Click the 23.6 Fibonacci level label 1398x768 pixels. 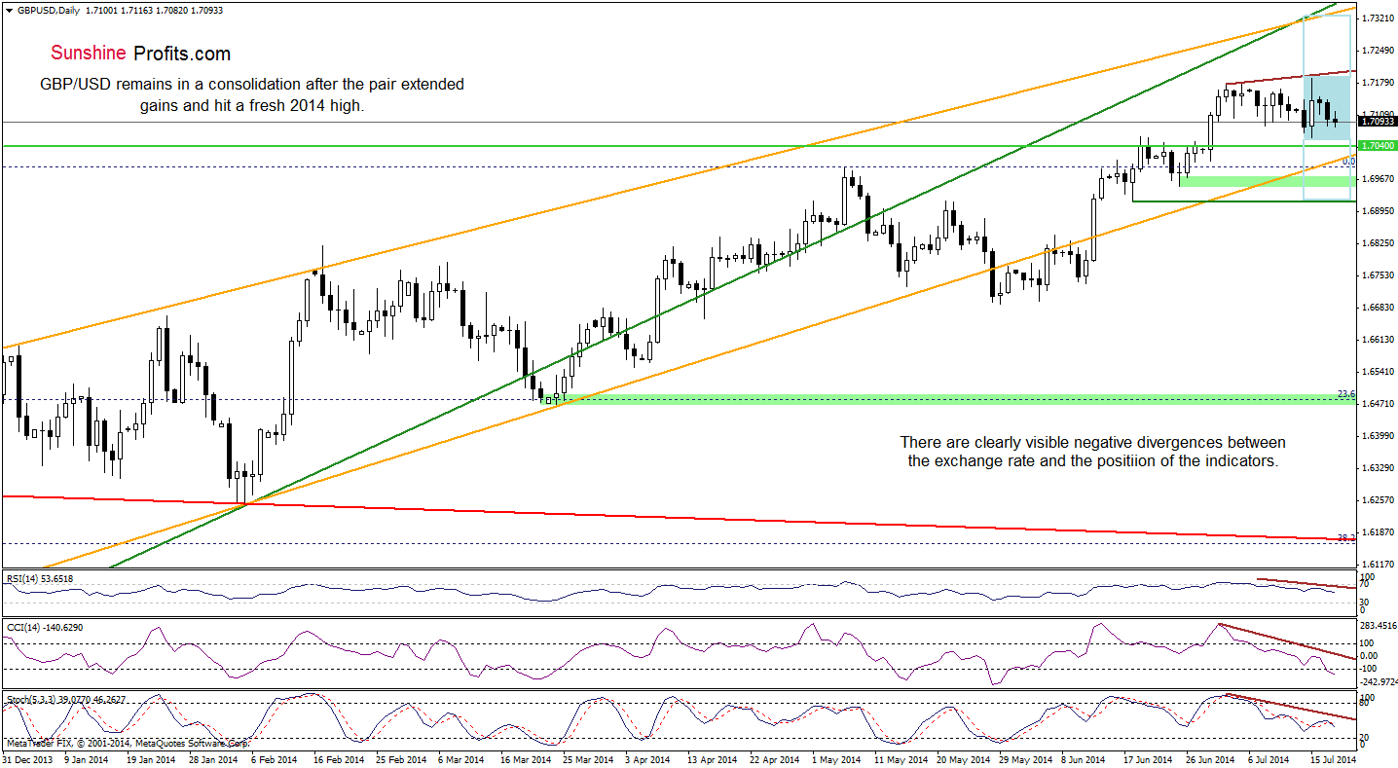tap(1345, 394)
